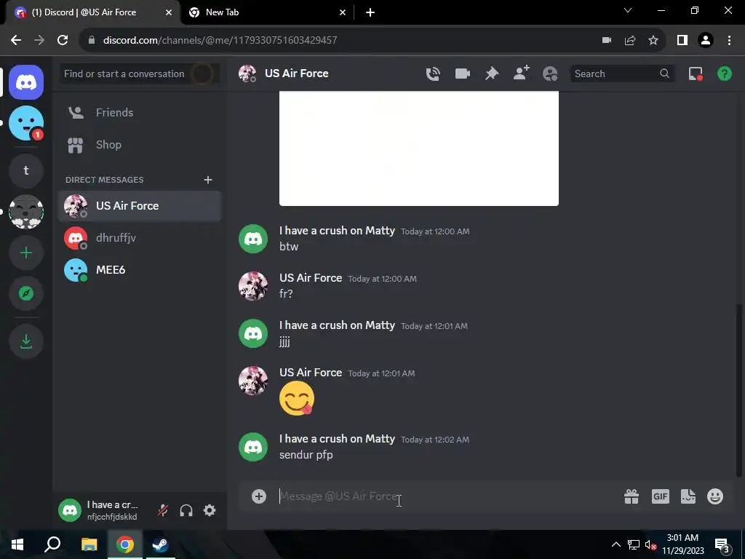Close the New Tab browser tab
745x559 pixels.
pos(343,12)
